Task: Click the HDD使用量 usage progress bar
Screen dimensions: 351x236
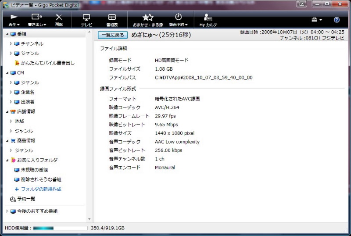Action: [x=60, y=228]
